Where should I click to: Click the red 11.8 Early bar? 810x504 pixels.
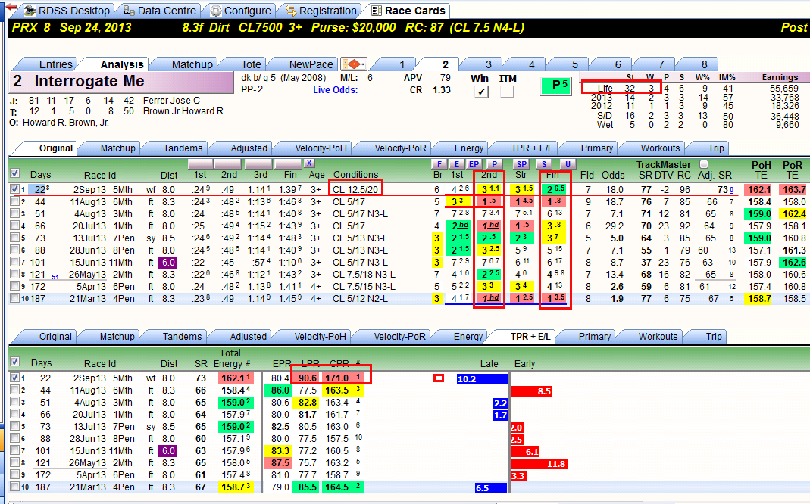coord(539,464)
